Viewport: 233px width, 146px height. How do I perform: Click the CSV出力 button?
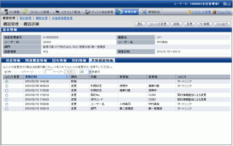222,24
